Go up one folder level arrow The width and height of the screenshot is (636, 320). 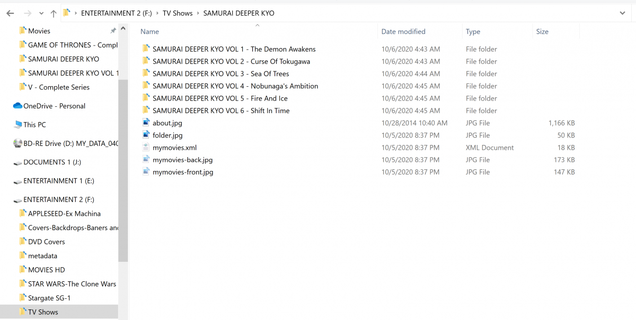[54, 13]
